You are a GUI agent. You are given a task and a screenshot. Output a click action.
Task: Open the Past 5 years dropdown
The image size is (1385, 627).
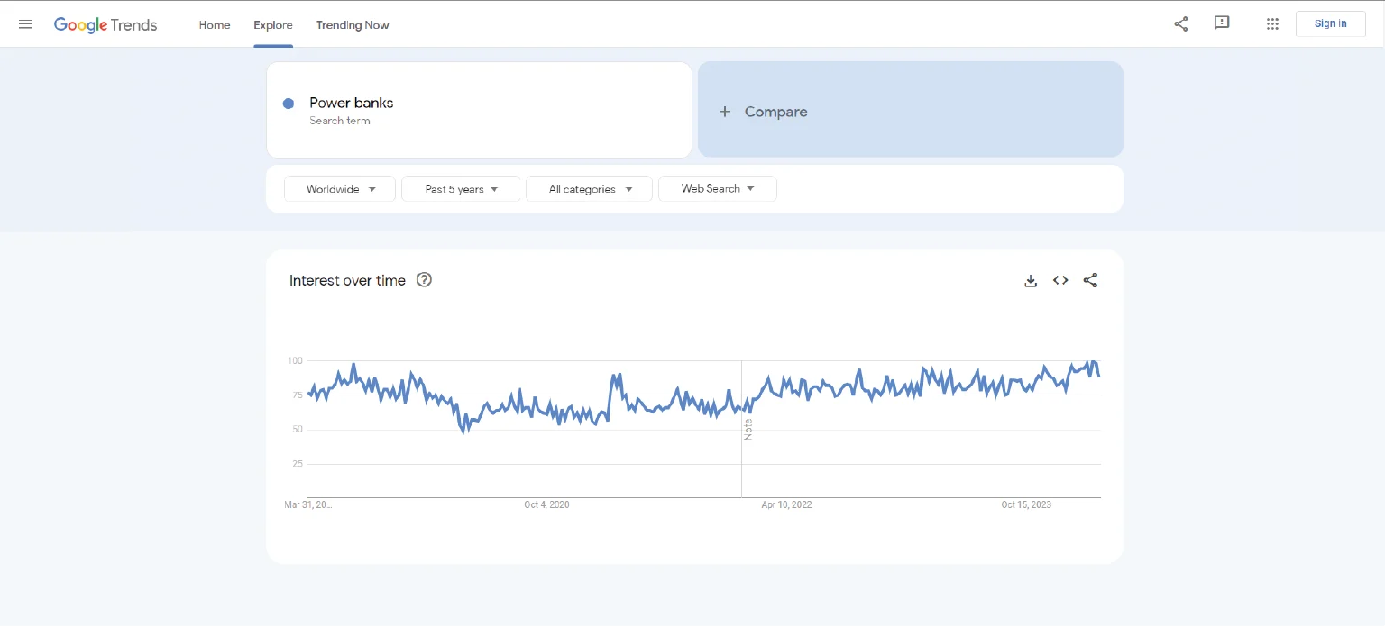coord(461,189)
